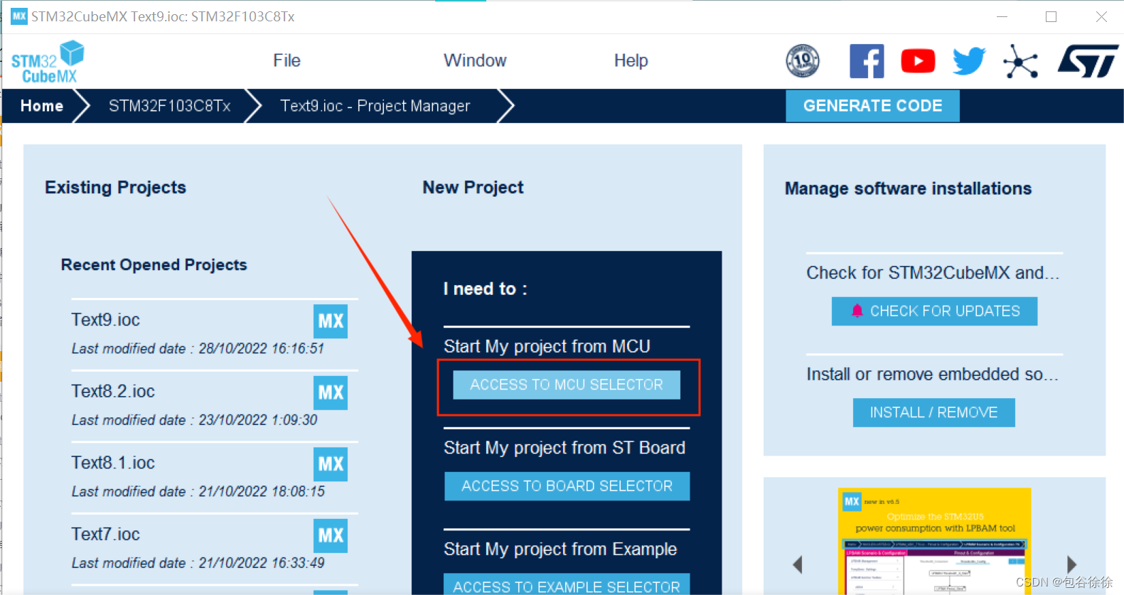Click the MX title bar app icon
The width and height of the screenshot is (1124, 595).
(19, 16)
